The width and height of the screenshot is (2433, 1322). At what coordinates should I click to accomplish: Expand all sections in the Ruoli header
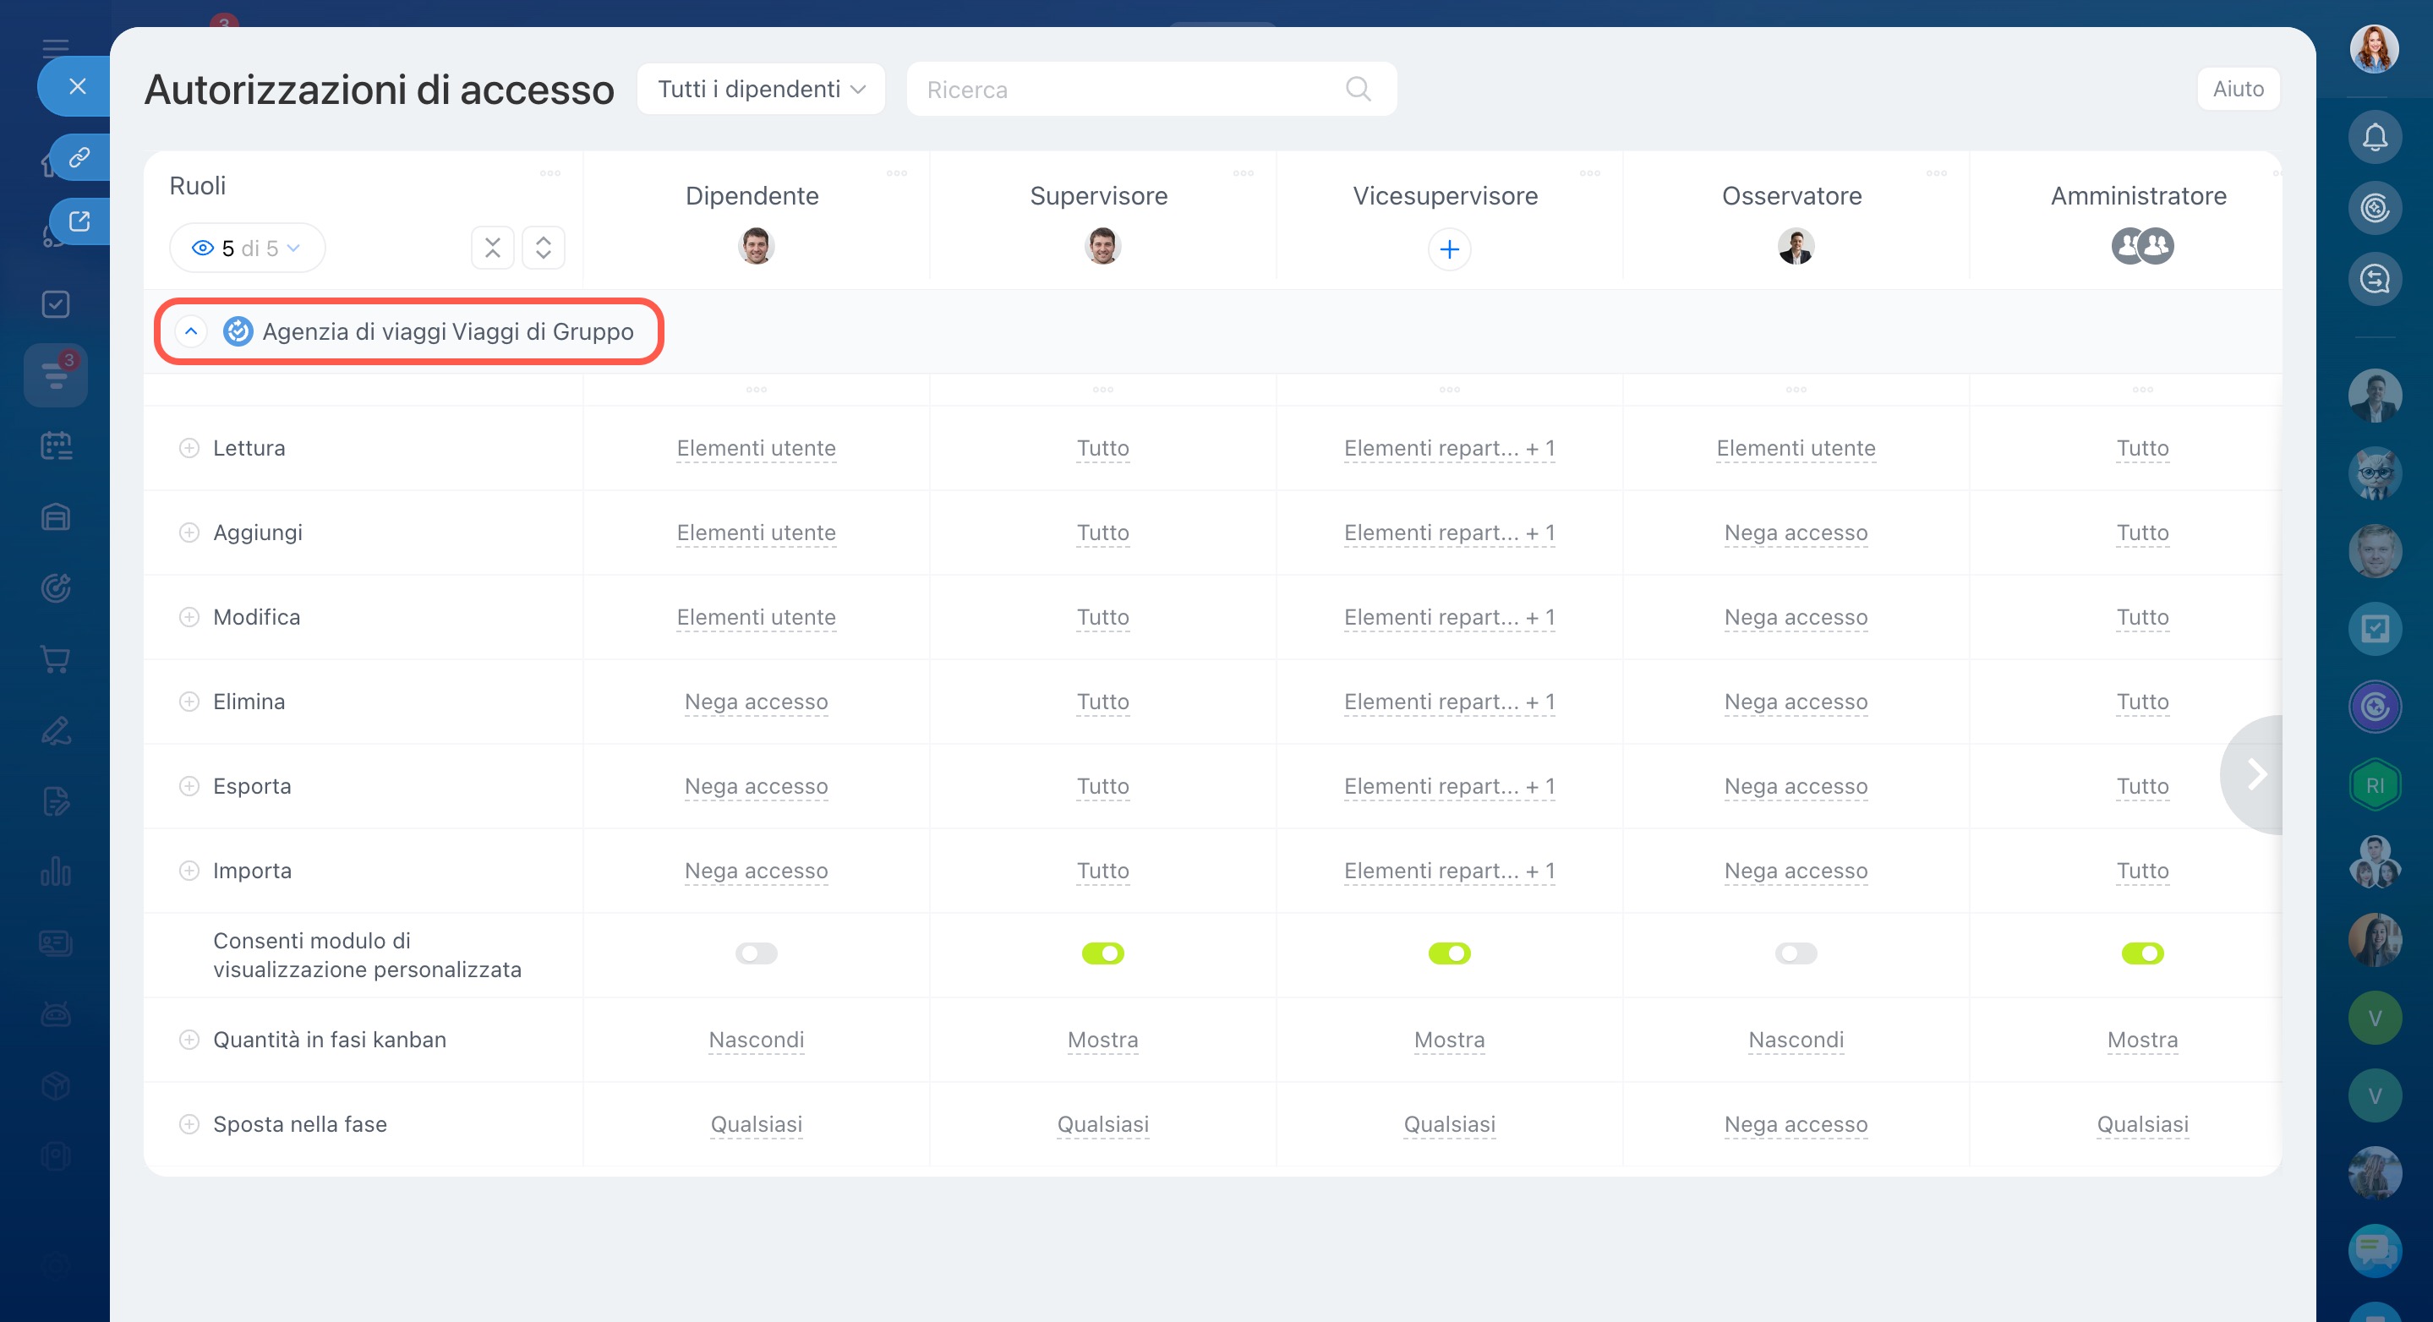coord(543,249)
